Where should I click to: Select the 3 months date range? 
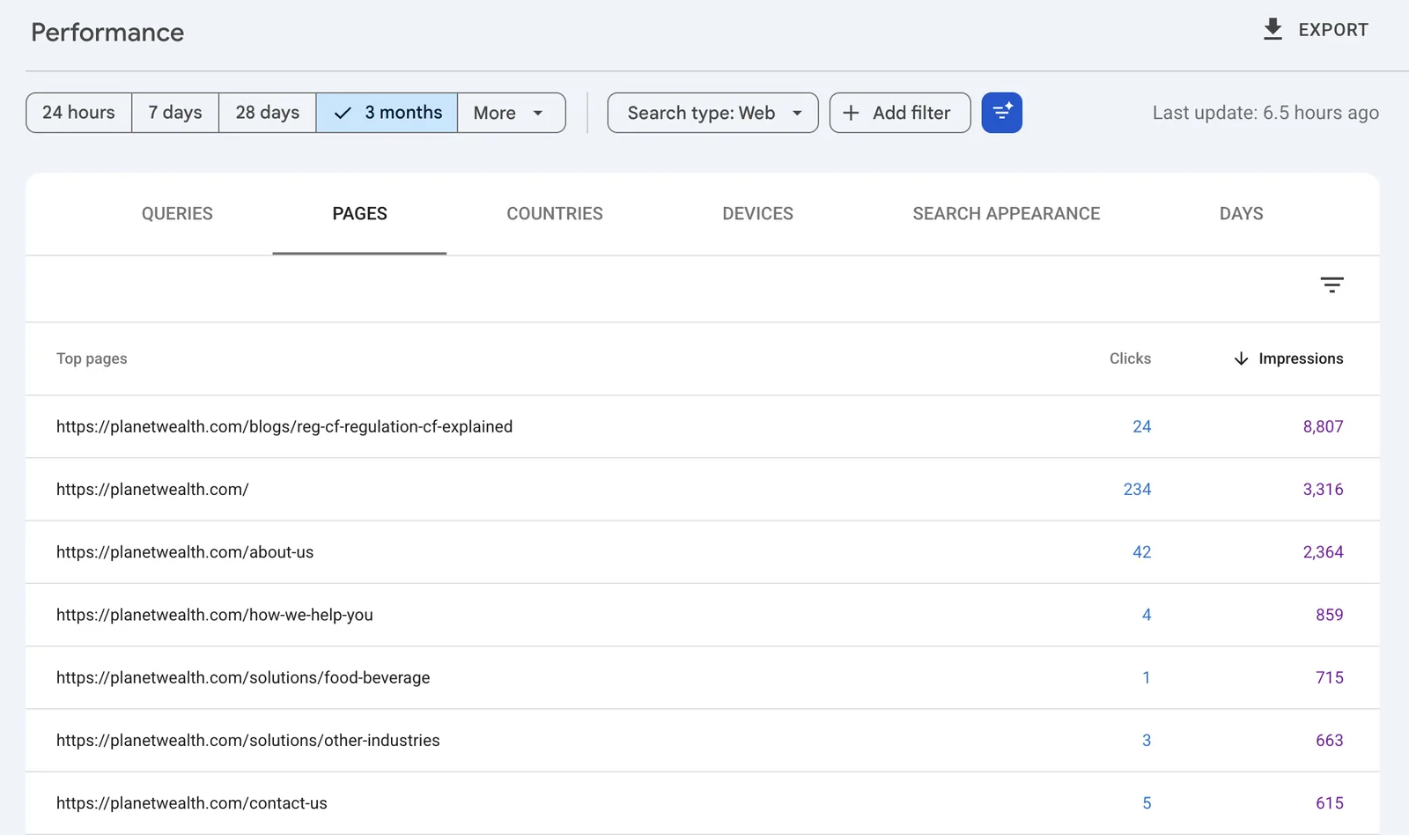coord(387,113)
